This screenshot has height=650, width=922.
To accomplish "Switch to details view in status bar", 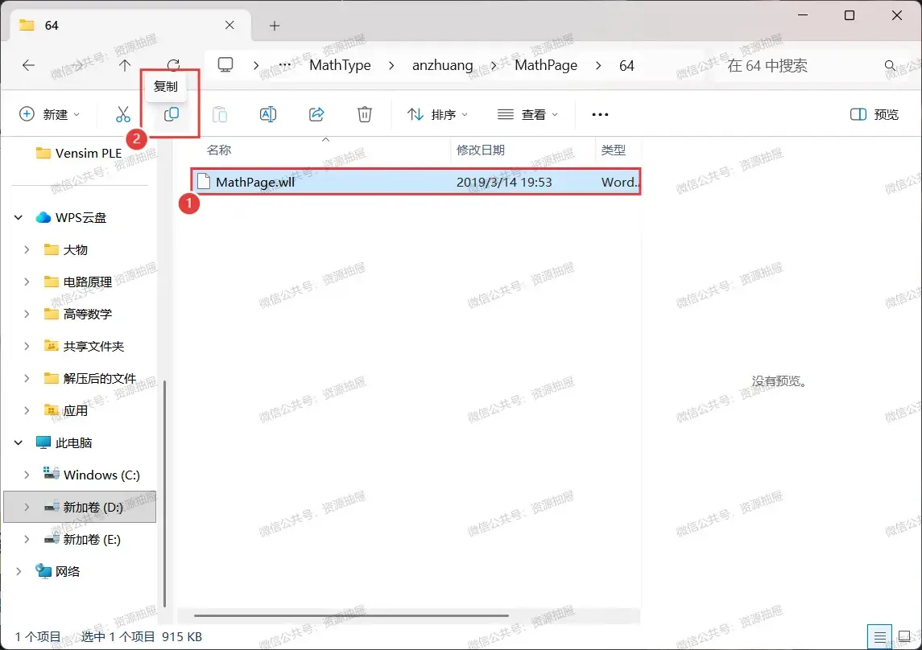I will pos(879,636).
